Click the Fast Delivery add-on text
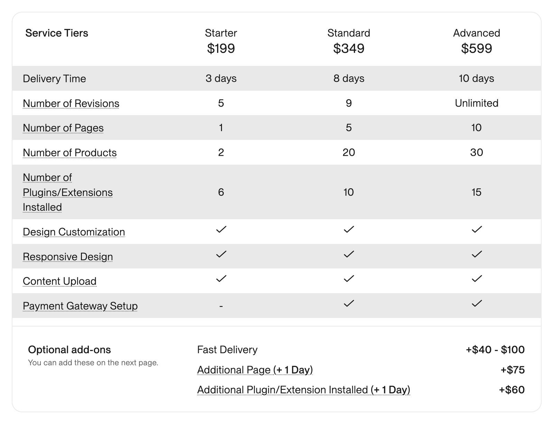Viewport: 553px width, 424px height. (x=227, y=350)
